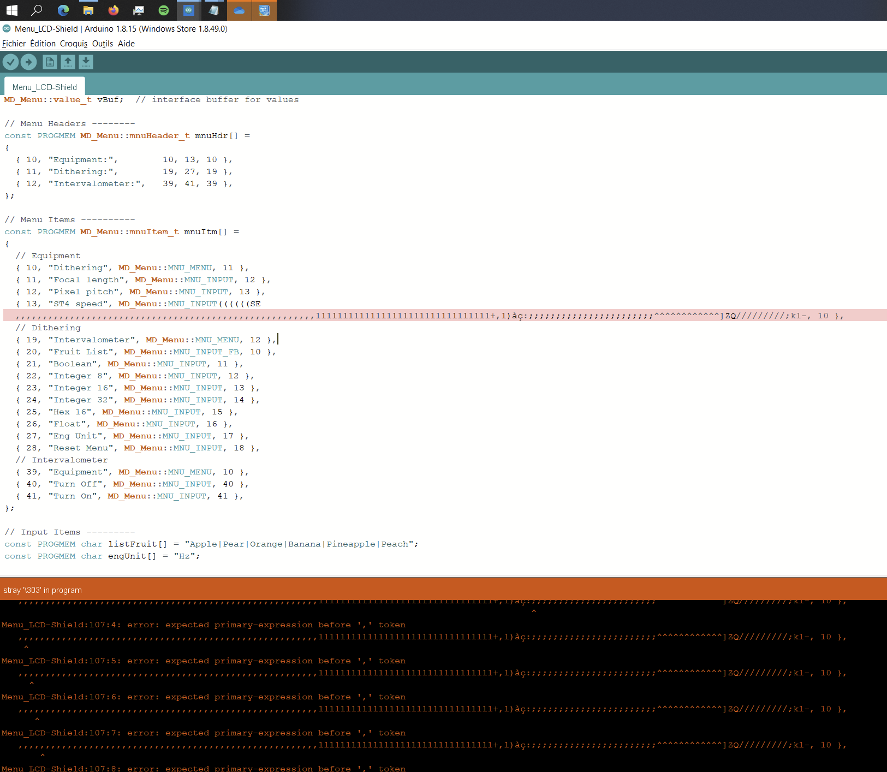Open the Outils menu
Screen dimensions: 887x772
tap(103, 44)
